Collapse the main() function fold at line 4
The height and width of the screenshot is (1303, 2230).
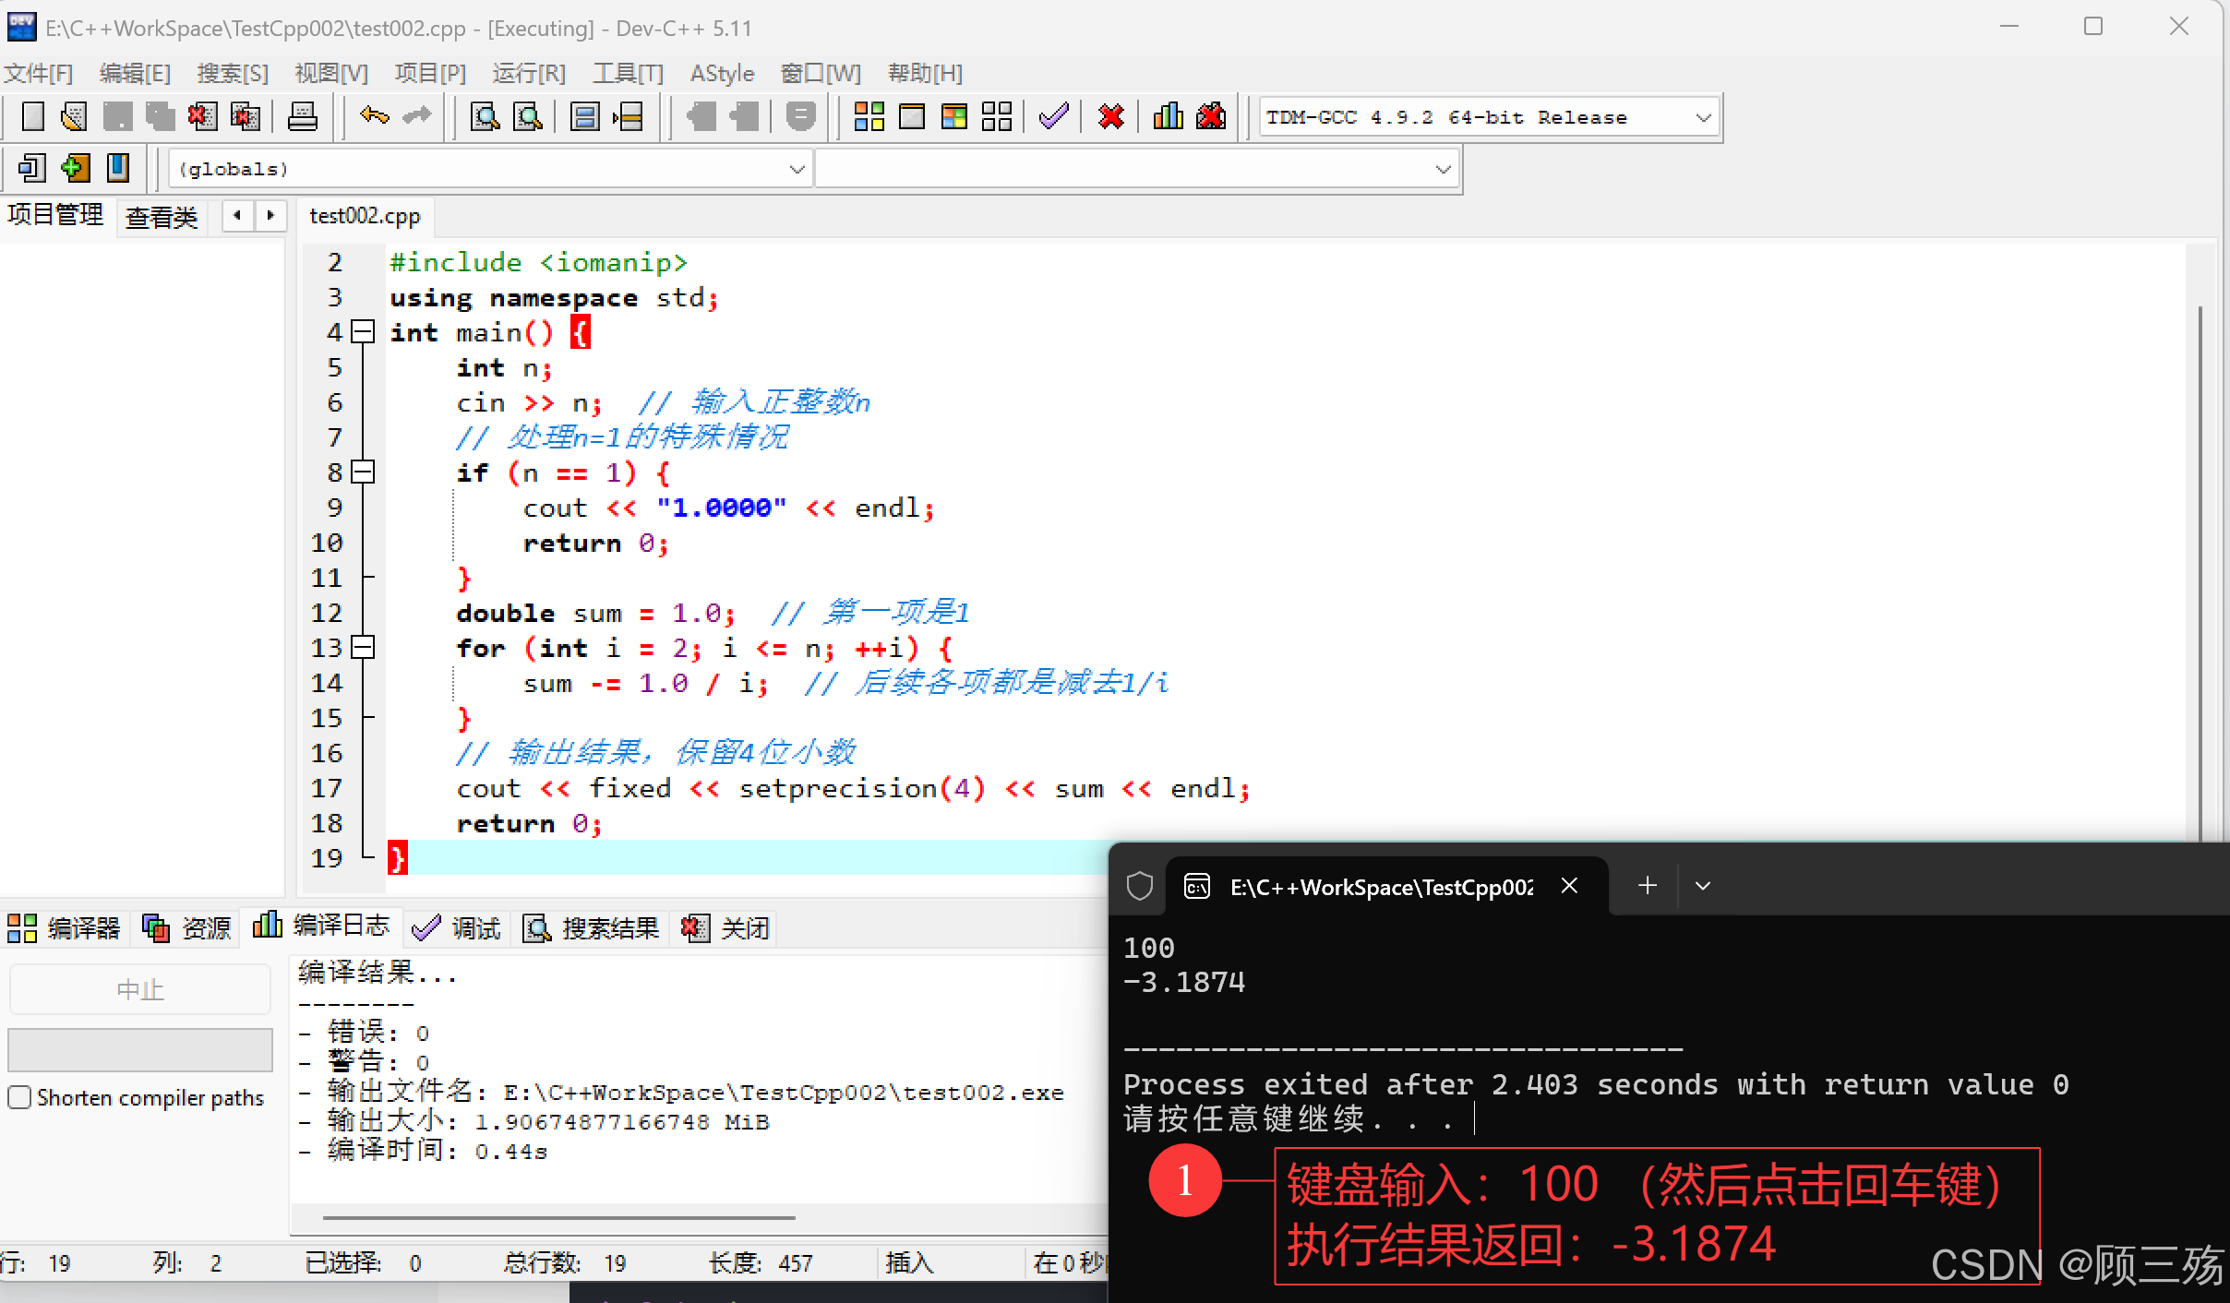click(x=364, y=332)
